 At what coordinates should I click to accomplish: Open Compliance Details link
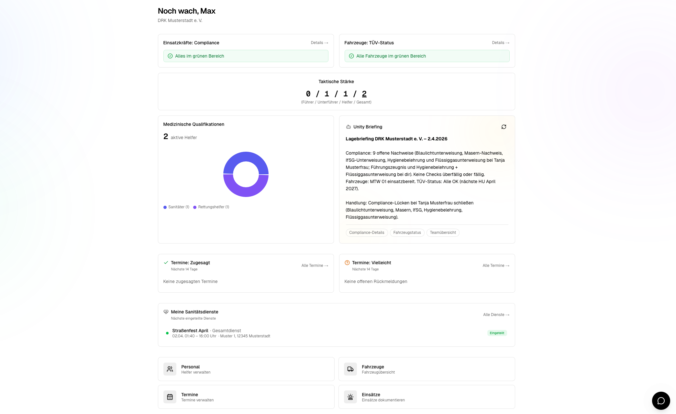point(319,43)
